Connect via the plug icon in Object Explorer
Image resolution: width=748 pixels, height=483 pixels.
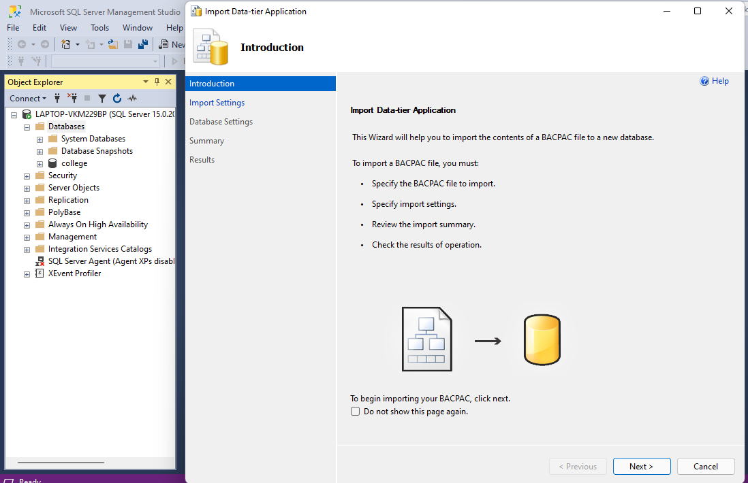[x=57, y=98]
